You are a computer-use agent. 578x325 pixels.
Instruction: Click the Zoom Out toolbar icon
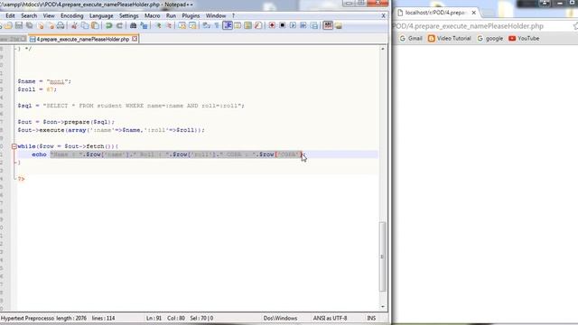(x=169, y=25)
